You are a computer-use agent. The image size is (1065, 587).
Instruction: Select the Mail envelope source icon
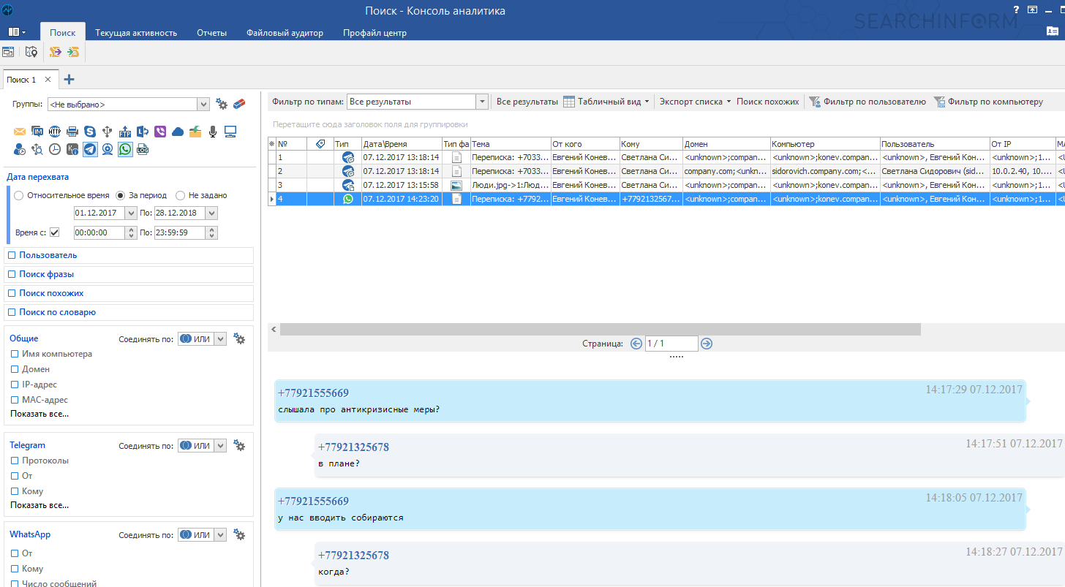point(20,132)
